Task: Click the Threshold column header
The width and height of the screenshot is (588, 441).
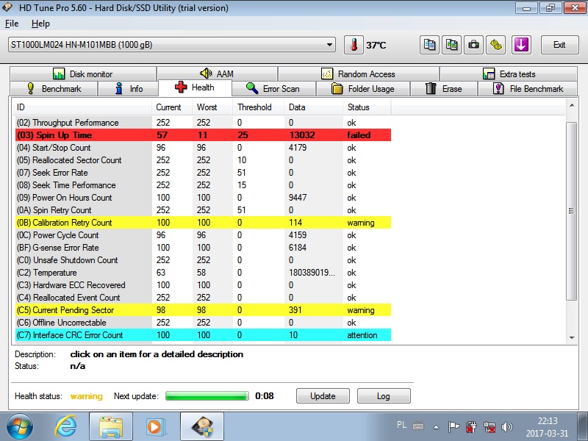Action: (259, 107)
